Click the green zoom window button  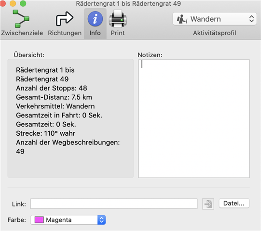[x=23, y=3]
